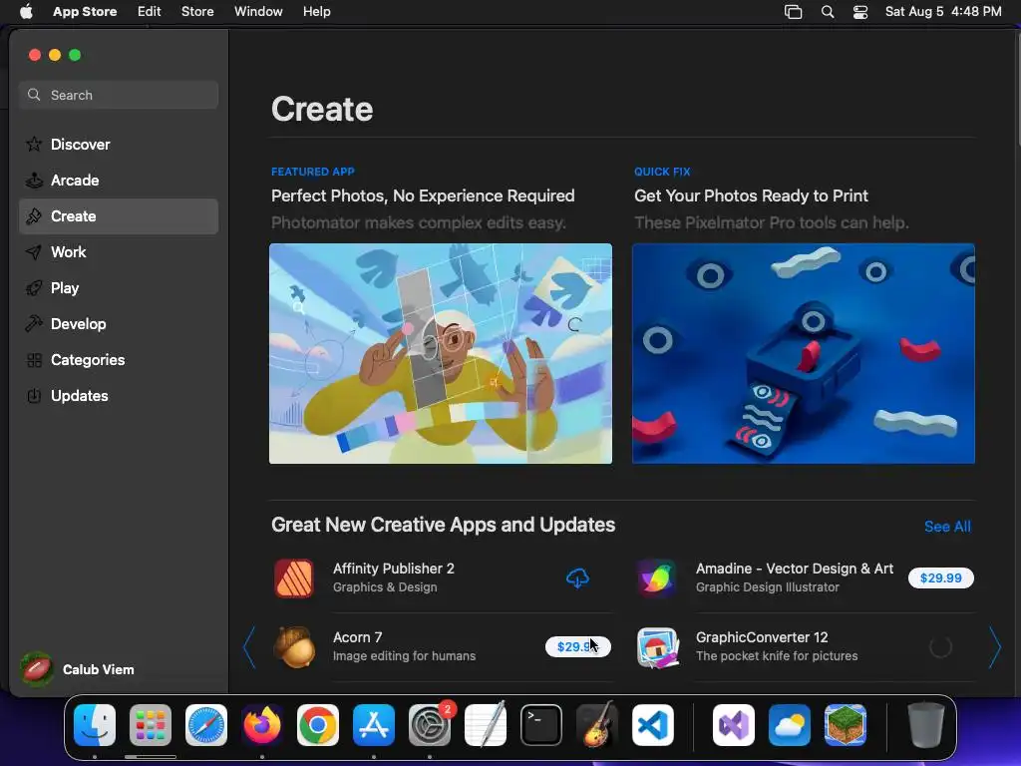The width and height of the screenshot is (1021, 766).
Task: Open the Trash in the Dock
Action: [x=926, y=725]
